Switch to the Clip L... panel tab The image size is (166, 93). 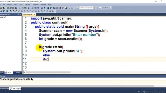coord(18,73)
